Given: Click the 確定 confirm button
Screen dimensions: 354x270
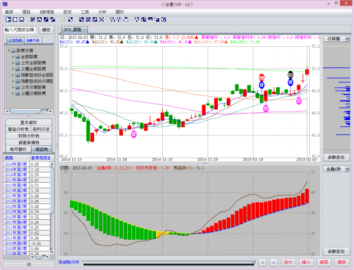Looking at the screenshot, I should tap(46, 30).
